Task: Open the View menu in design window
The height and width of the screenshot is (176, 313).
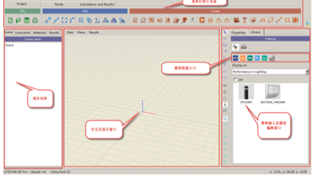Action: click(x=70, y=32)
